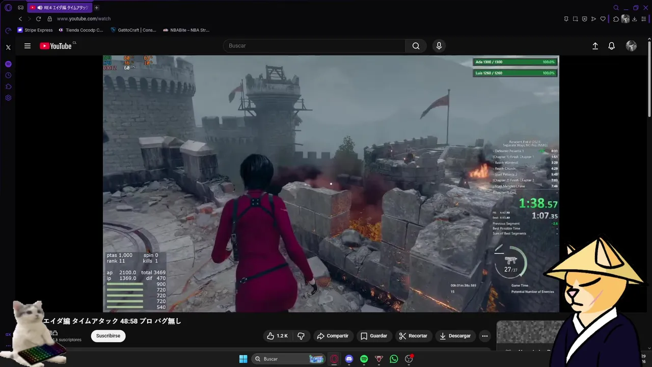This screenshot has height=367, width=652.
Task: Open Tienda Cocodp bookmark
Action: [80, 30]
